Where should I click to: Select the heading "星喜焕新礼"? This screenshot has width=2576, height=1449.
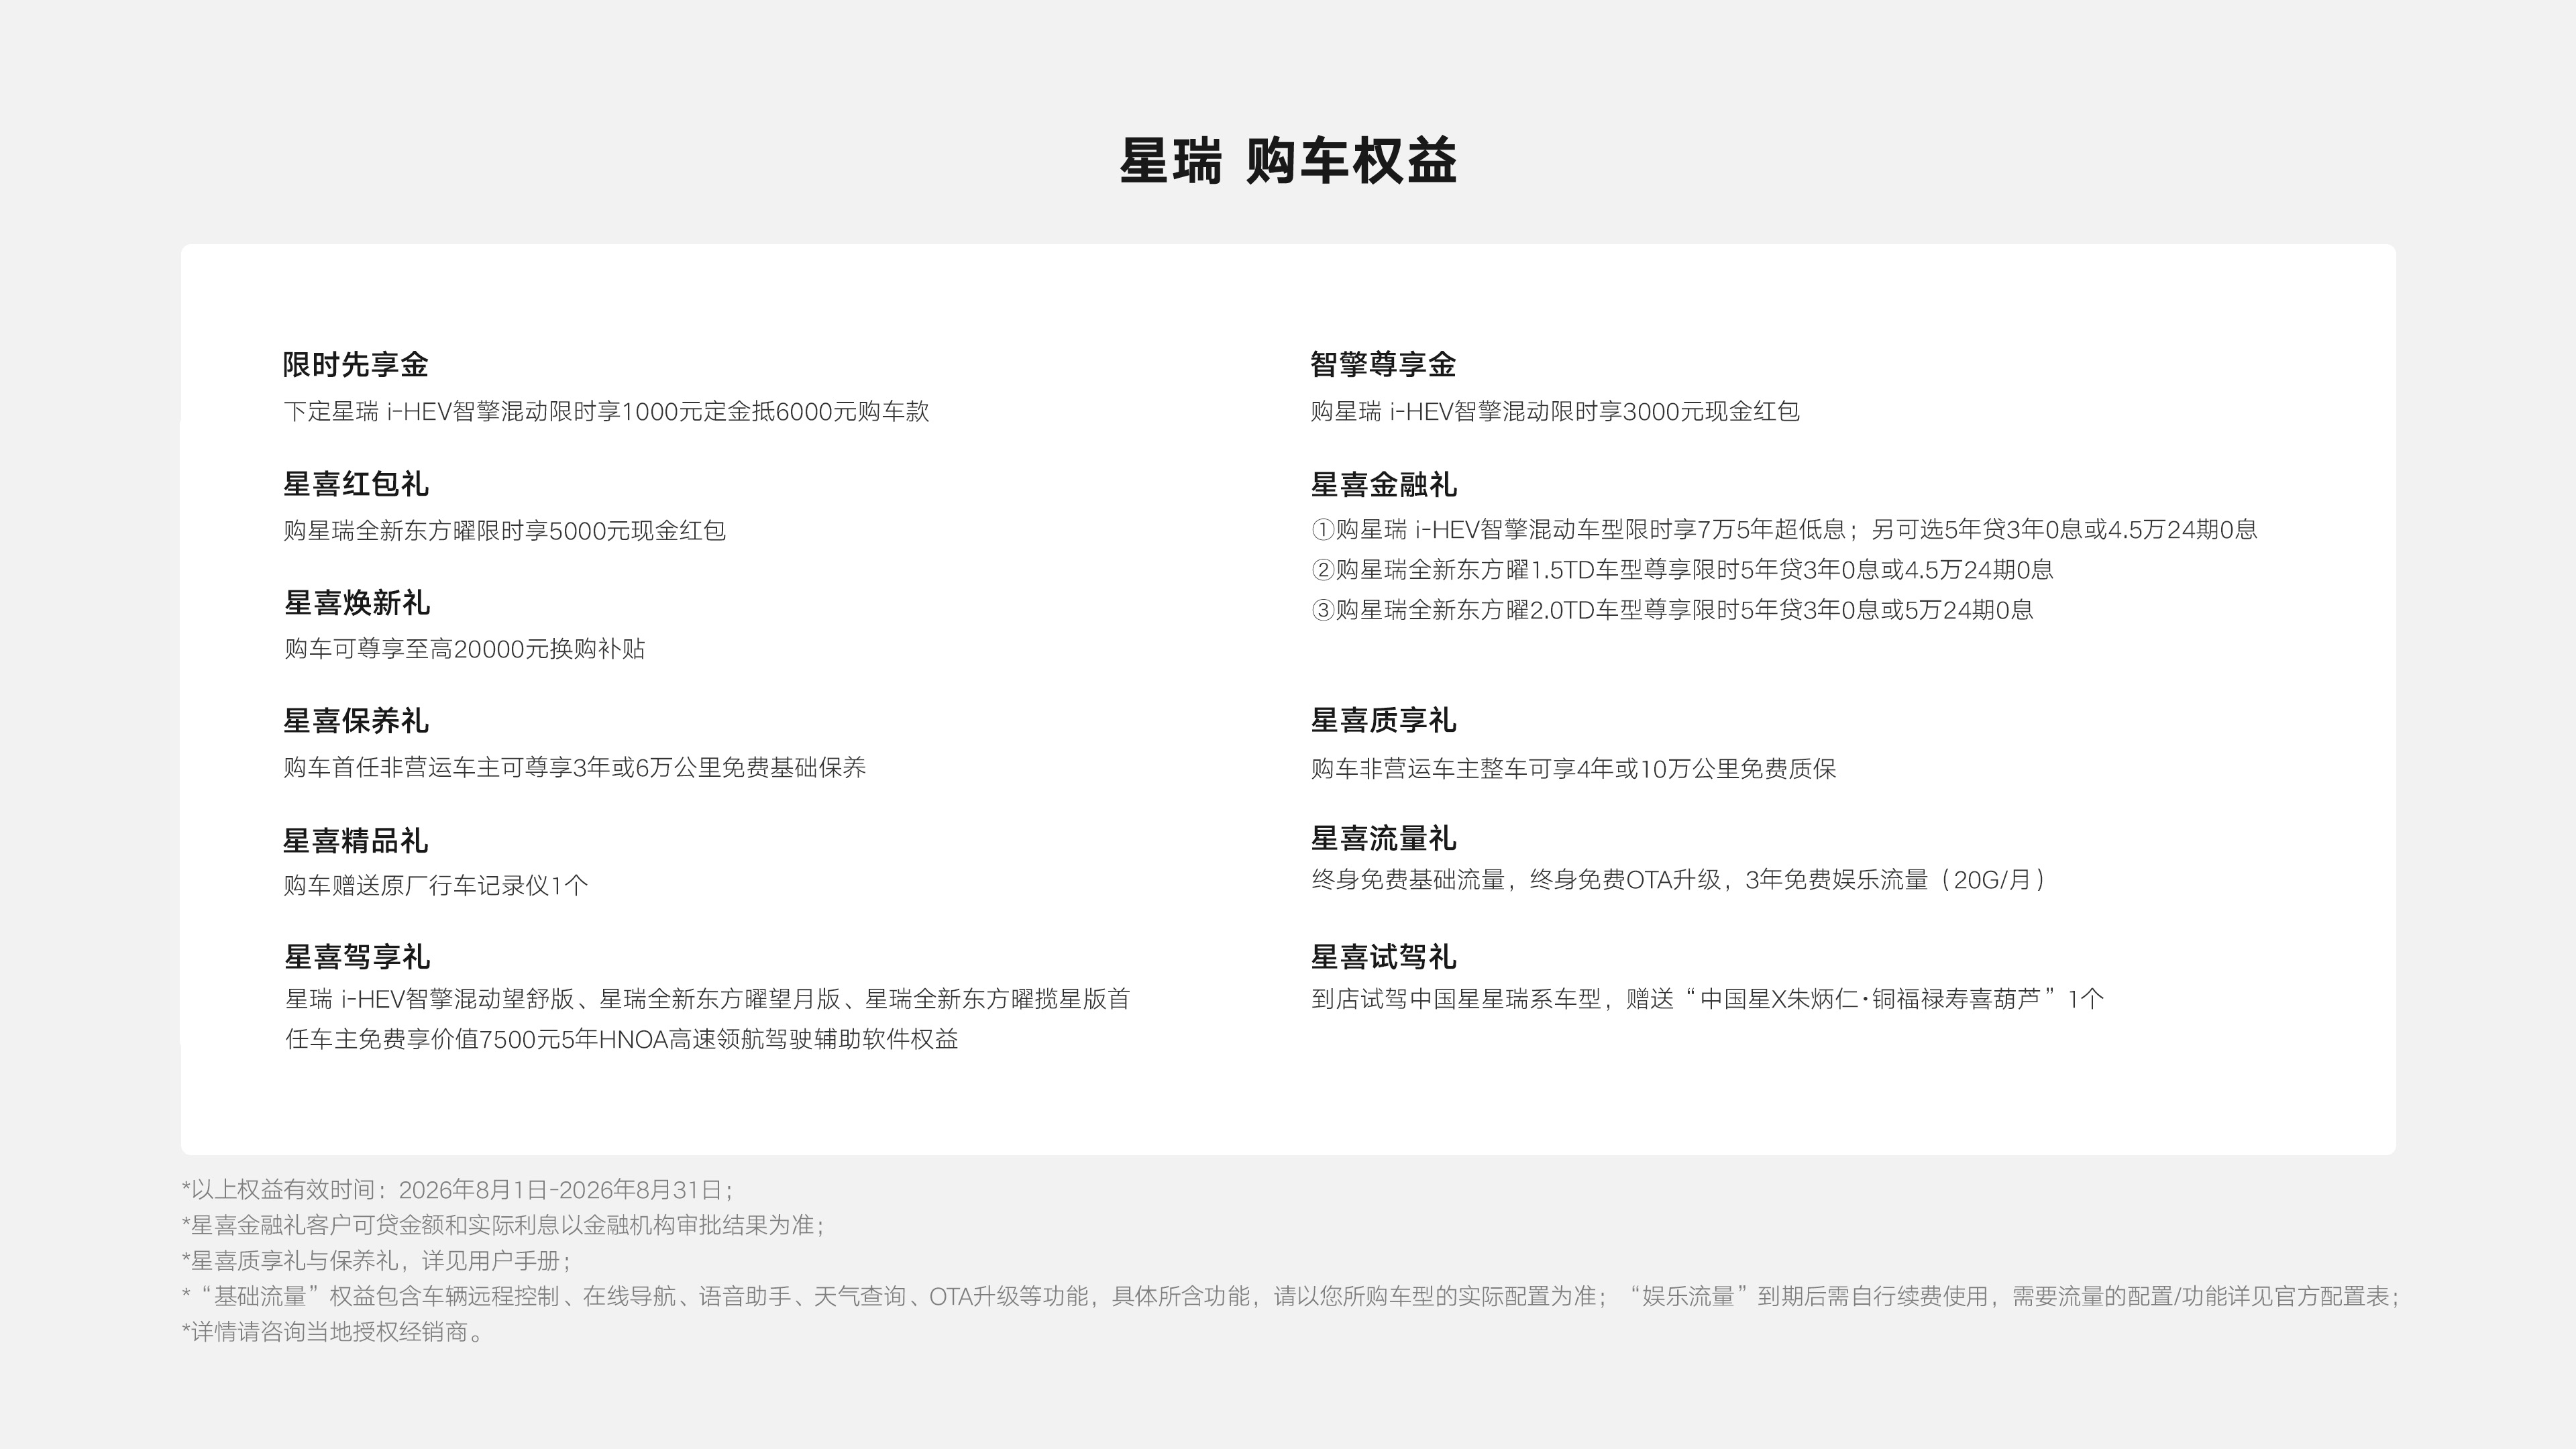point(357,603)
